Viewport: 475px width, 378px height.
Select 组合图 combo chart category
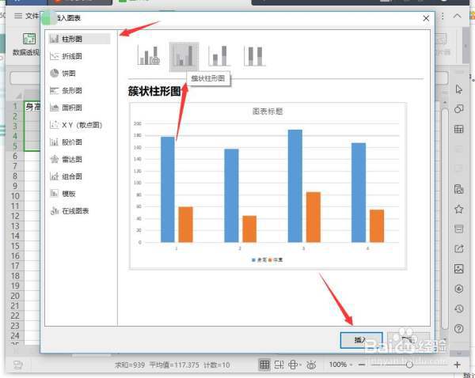point(66,176)
